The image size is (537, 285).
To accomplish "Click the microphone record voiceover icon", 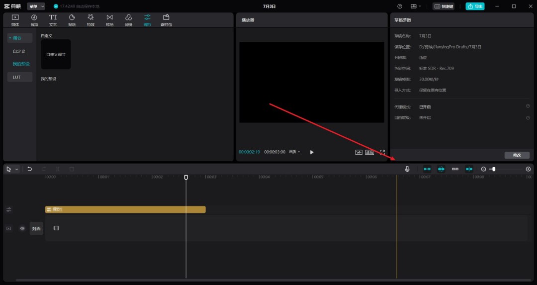I will [407, 169].
